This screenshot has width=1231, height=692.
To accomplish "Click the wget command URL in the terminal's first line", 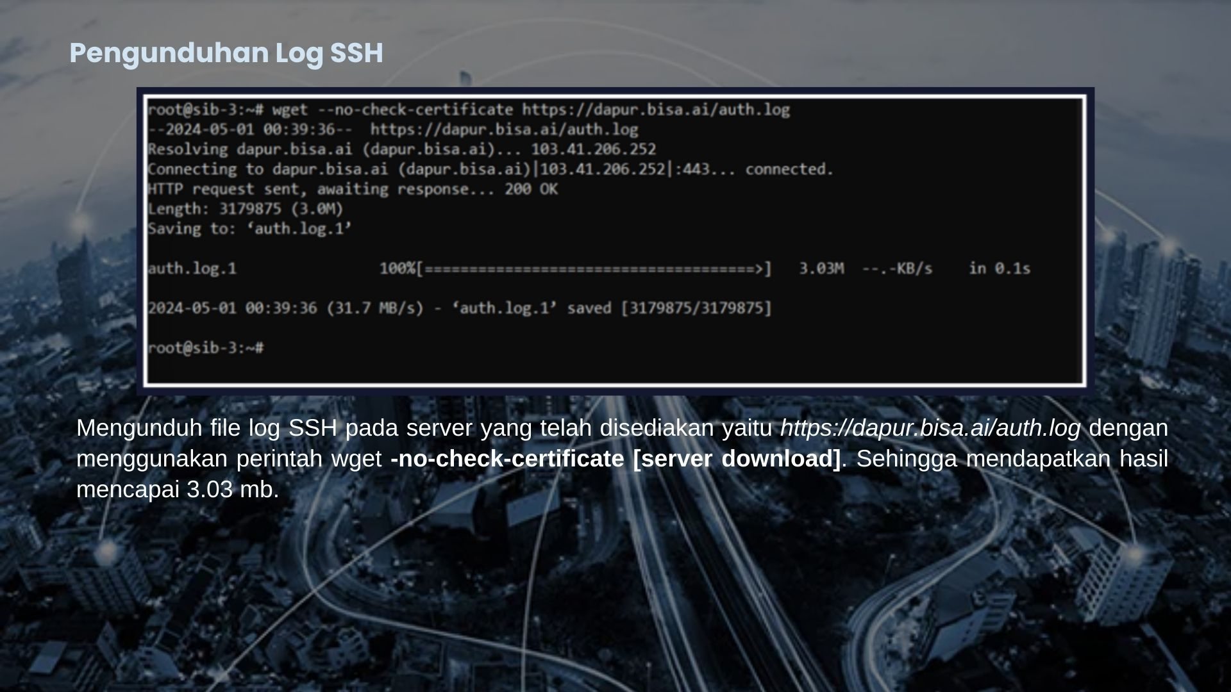I will pos(655,110).
